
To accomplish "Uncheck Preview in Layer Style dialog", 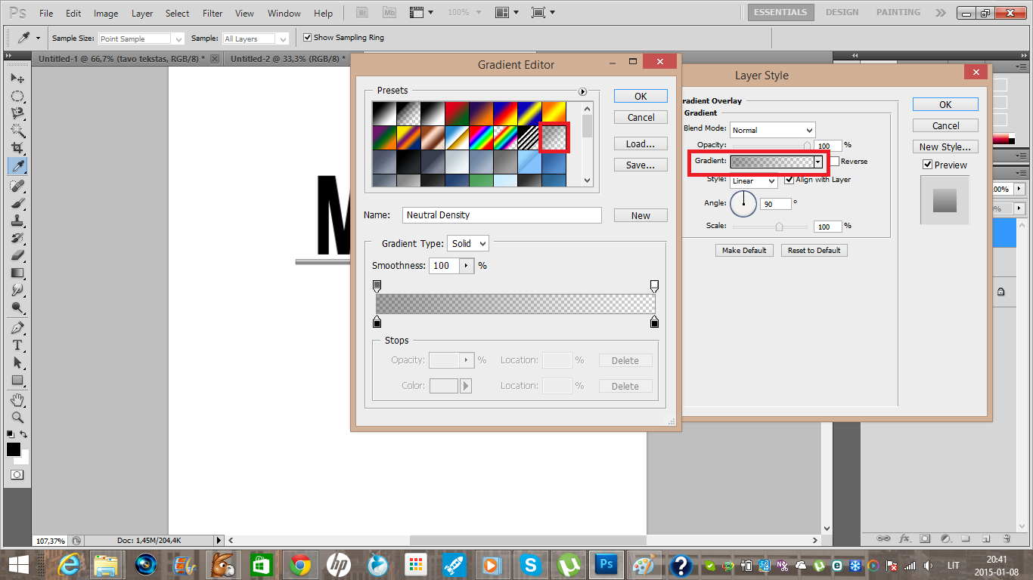I will pos(928,165).
